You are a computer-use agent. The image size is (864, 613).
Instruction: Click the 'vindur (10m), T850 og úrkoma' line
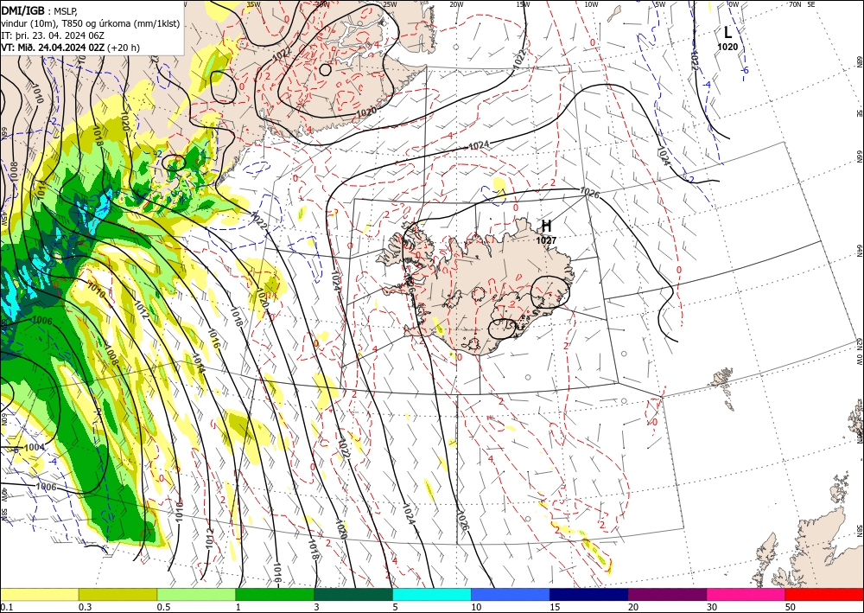[x=91, y=22]
